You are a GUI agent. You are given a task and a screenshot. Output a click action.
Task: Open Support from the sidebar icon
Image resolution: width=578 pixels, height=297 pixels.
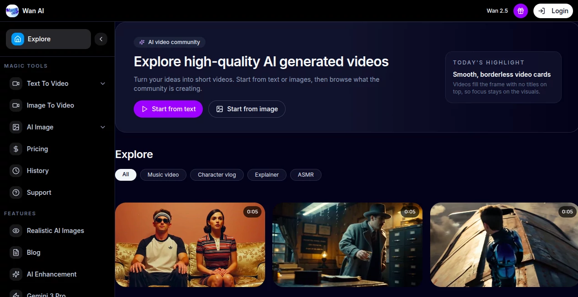click(15, 192)
